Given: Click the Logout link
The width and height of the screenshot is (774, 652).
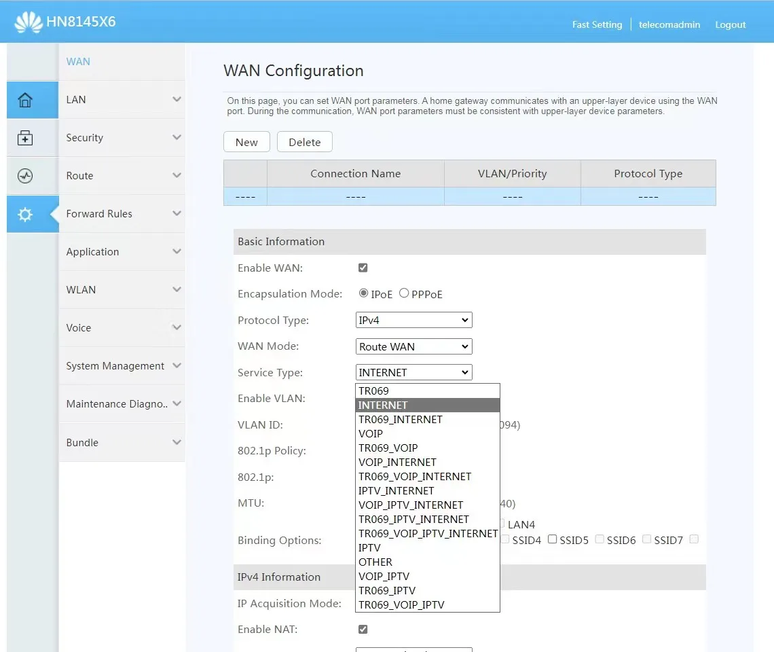Looking at the screenshot, I should [x=730, y=24].
